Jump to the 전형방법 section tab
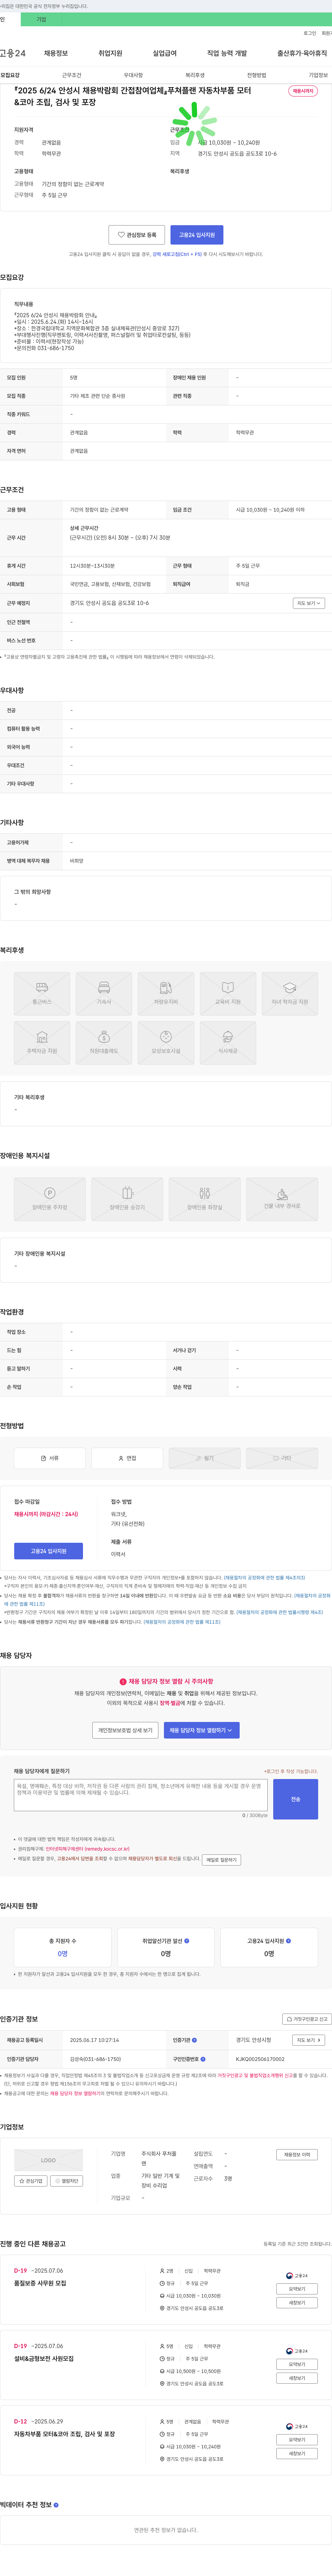The height and width of the screenshot is (2576, 332). pos(257,75)
